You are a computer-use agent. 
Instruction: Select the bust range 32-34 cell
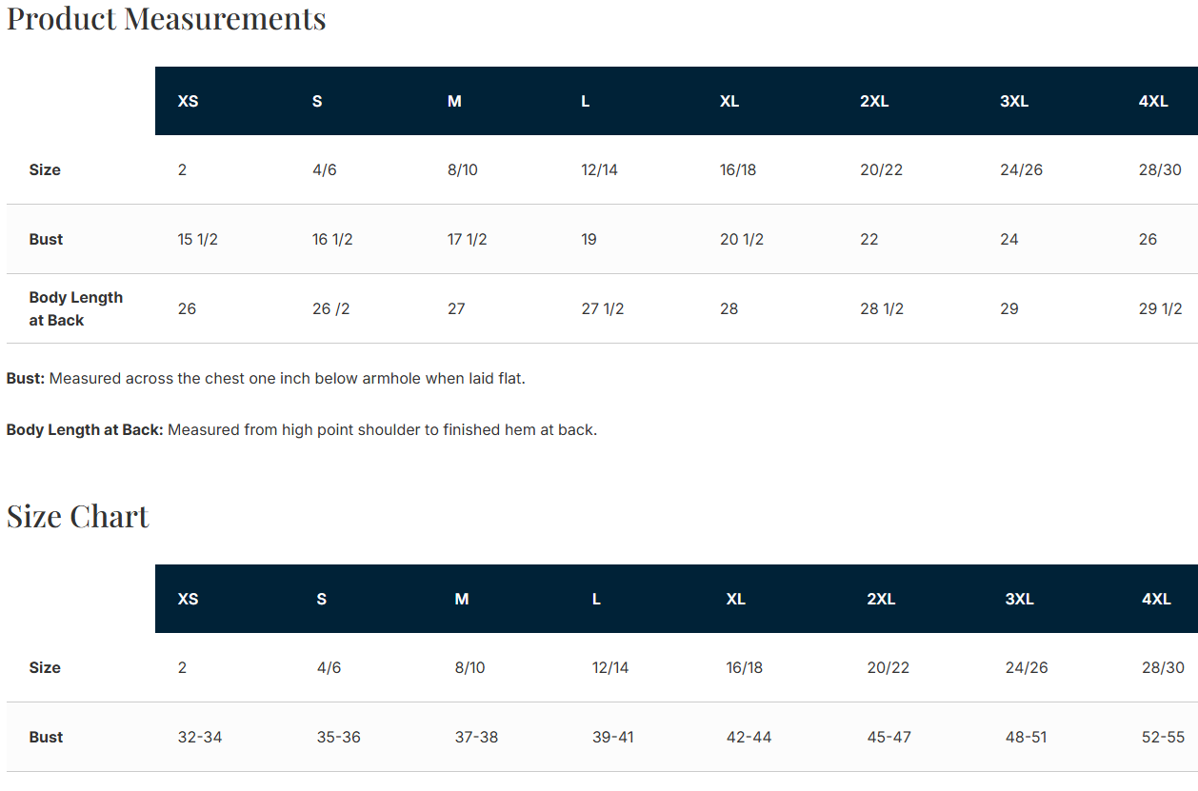click(x=200, y=737)
